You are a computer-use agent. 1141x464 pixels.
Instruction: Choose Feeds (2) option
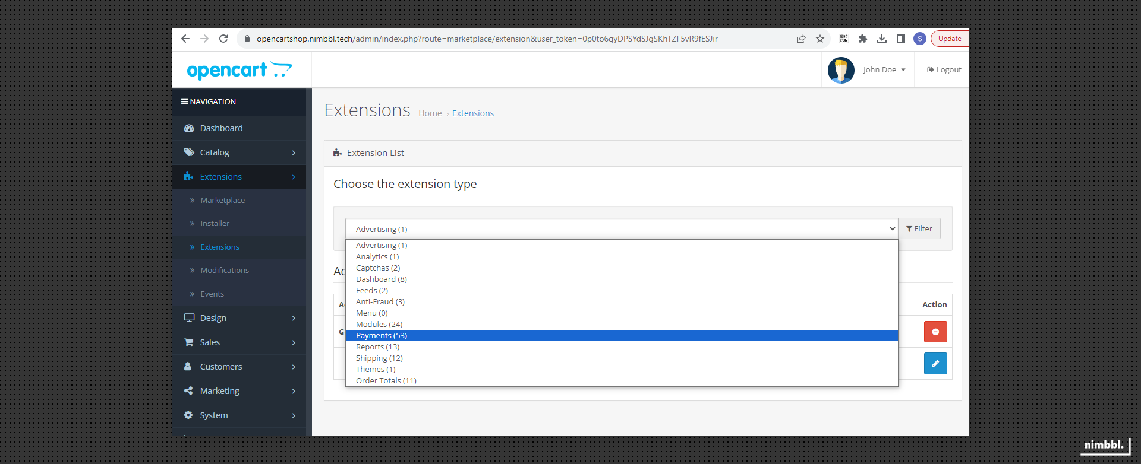tap(622, 291)
